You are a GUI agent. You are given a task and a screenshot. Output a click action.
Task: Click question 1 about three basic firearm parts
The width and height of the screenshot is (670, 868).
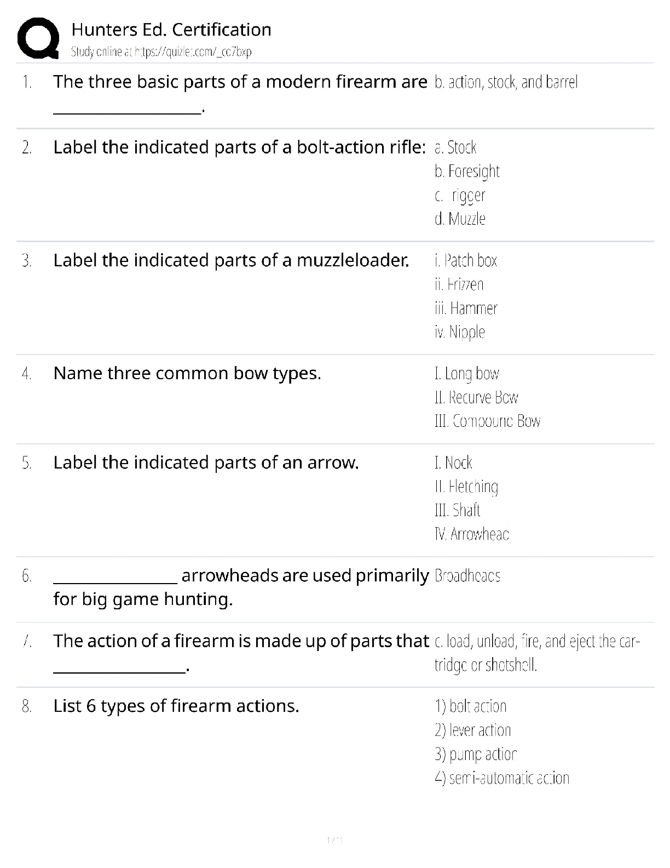(240, 82)
